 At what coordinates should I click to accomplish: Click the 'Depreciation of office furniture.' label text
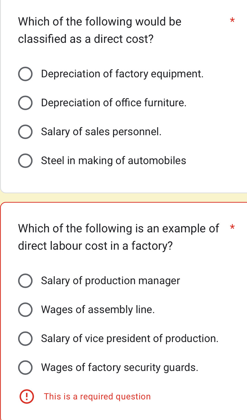click(114, 103)
